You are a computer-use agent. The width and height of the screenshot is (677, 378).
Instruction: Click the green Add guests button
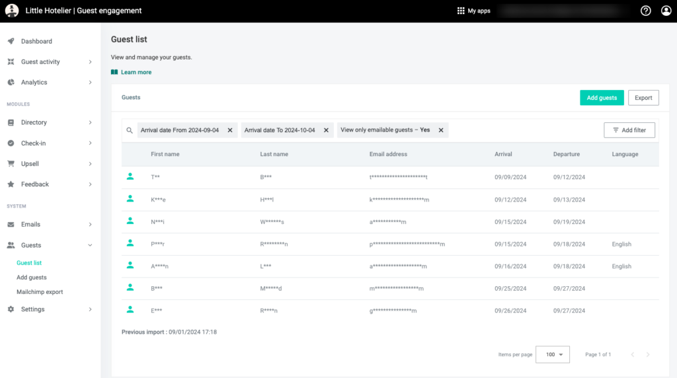click(602, 98)
